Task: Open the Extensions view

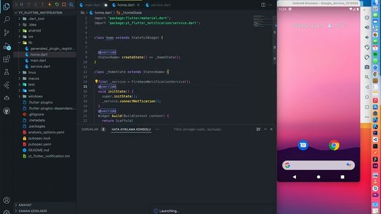Action: pyautogui.click(x=7, y=59)
